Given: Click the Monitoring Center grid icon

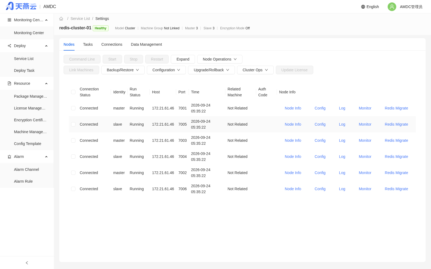Looking at the screenshot, I should [x=9, y=20].
